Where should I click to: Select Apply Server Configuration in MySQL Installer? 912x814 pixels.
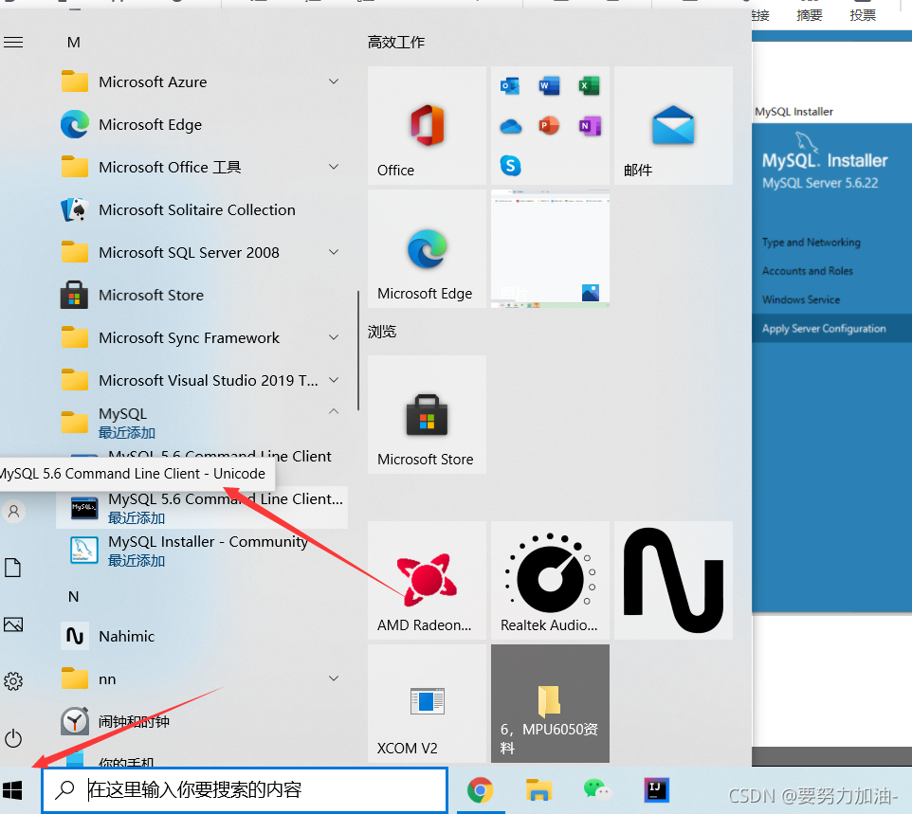pyautogui.click(x=824, y=329)
